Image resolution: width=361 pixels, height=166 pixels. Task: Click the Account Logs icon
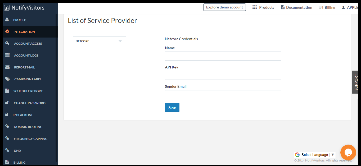[7, 55]
